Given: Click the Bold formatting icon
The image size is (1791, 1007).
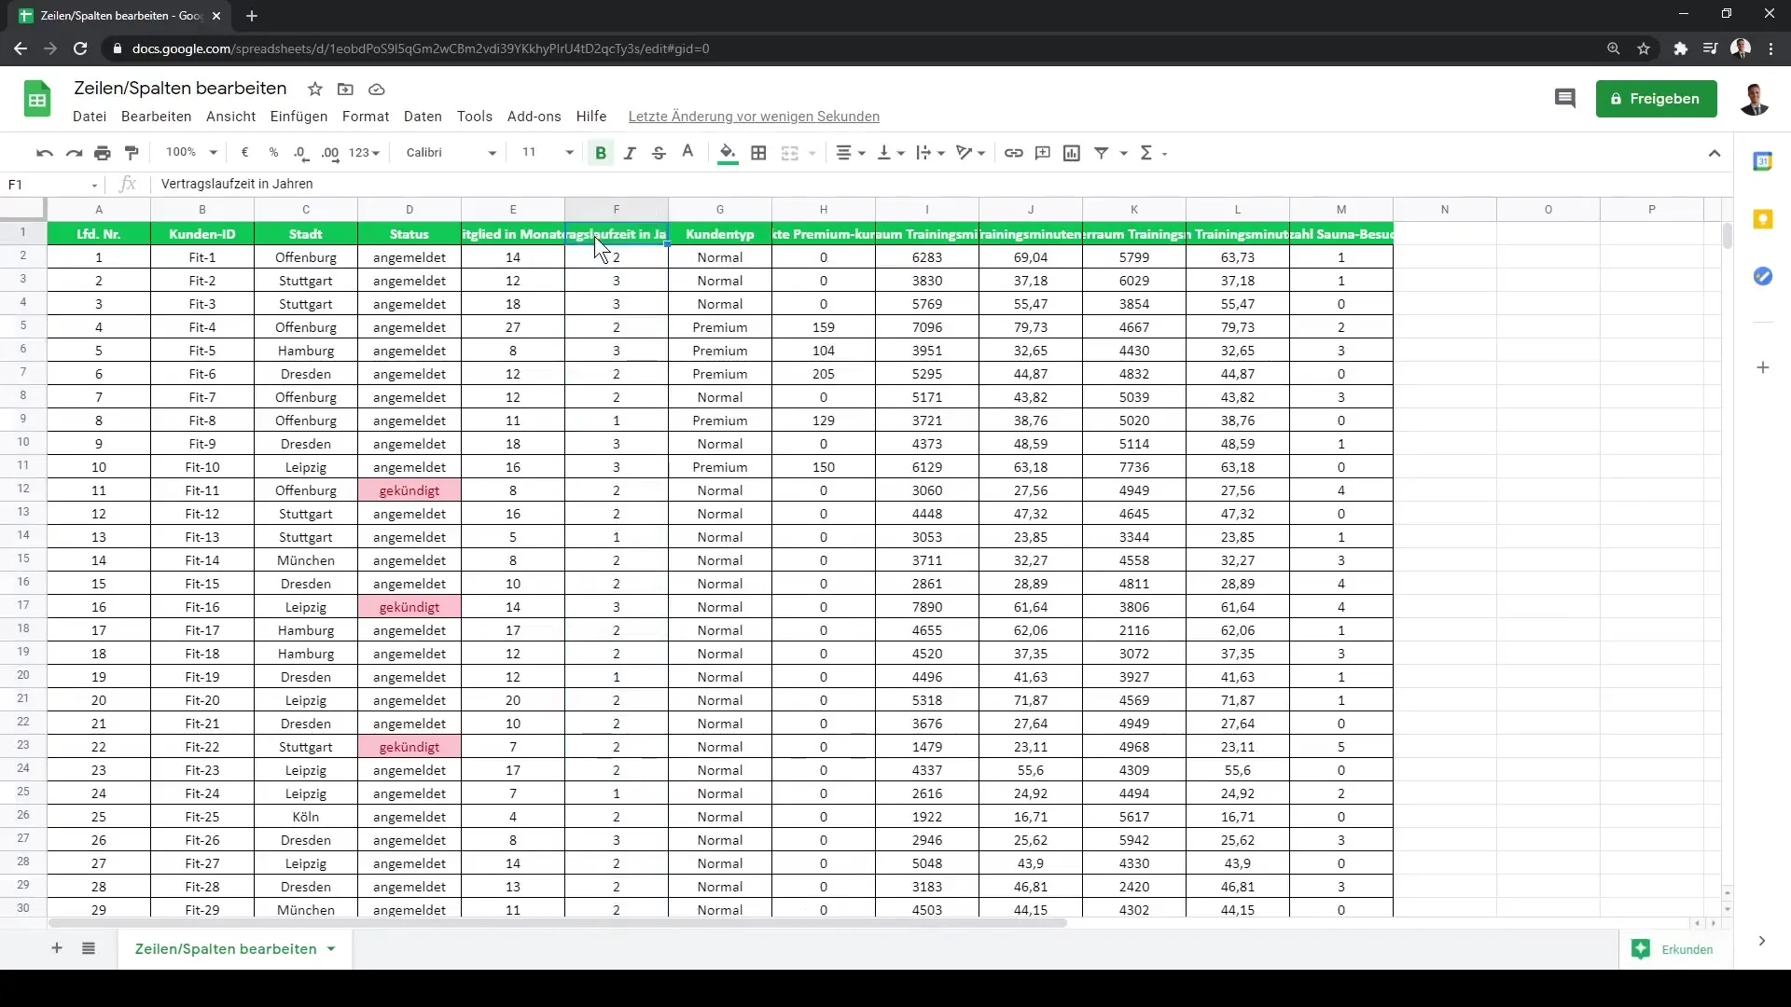Looking at the screenshot, I should click(x=601, y=151).
